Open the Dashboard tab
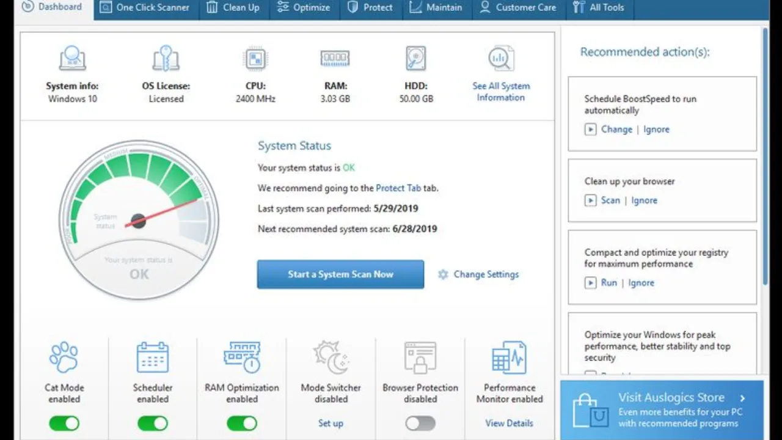Image resolution: width=782 pixels, height=440 pixels. pos(53,9)
